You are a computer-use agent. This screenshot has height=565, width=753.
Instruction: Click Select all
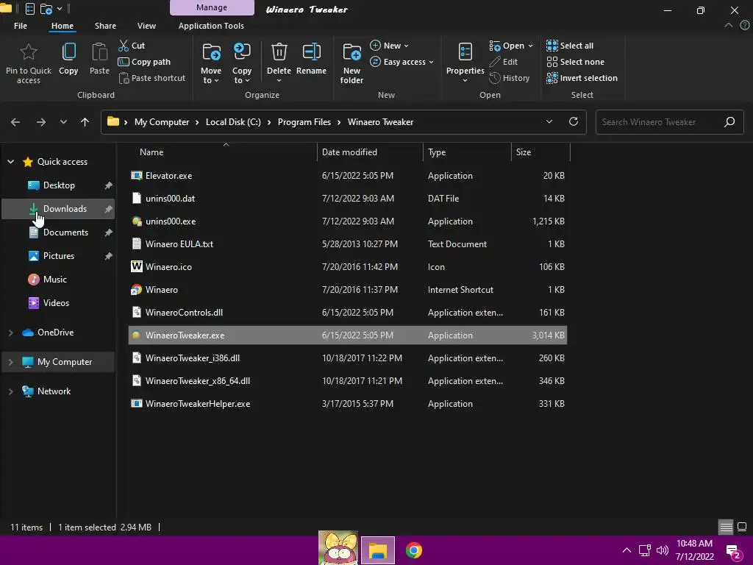[570, 46]
